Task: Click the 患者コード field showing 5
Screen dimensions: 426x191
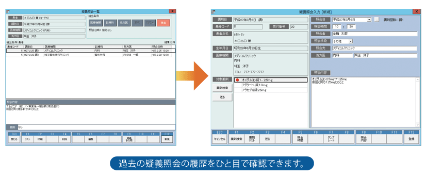Action: [248, 27]
